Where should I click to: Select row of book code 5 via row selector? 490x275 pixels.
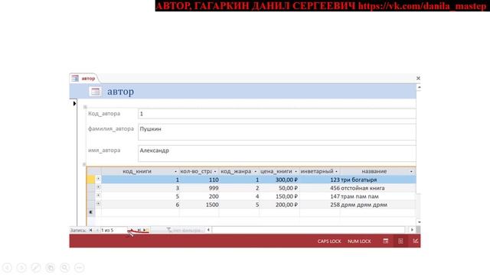tap(90, 196)
